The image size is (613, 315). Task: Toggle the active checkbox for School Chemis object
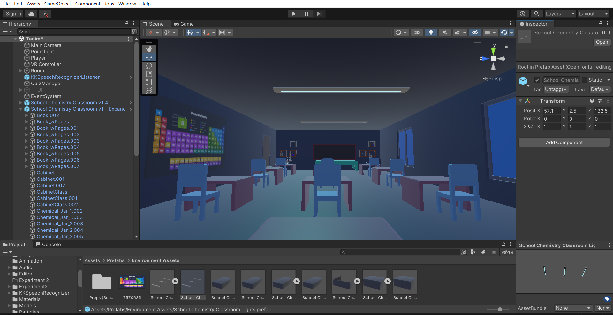[x=537, y=80]
